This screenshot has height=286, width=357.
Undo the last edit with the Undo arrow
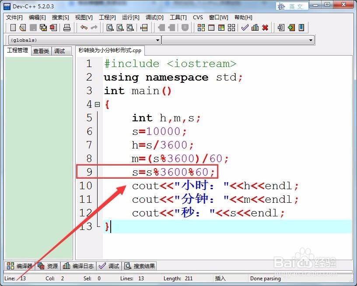[84, 27]
